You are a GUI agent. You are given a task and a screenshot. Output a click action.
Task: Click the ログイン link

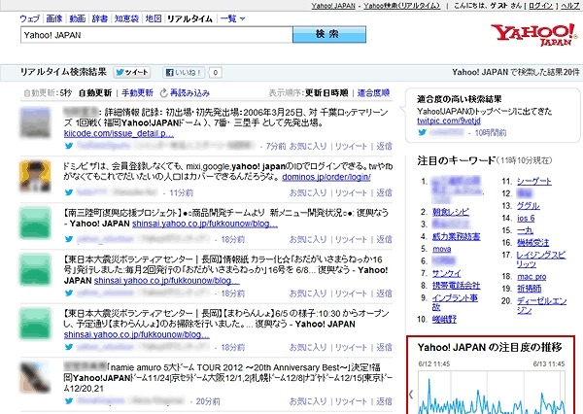tap(539, 6)
